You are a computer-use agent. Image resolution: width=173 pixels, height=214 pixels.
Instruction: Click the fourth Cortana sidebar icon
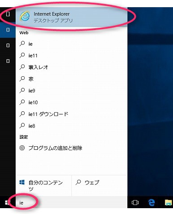point(8,61)
